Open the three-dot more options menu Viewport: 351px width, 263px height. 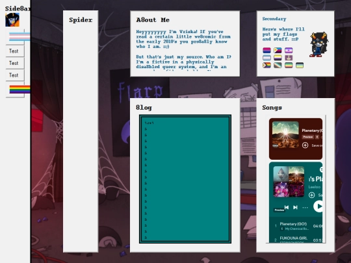305,208
